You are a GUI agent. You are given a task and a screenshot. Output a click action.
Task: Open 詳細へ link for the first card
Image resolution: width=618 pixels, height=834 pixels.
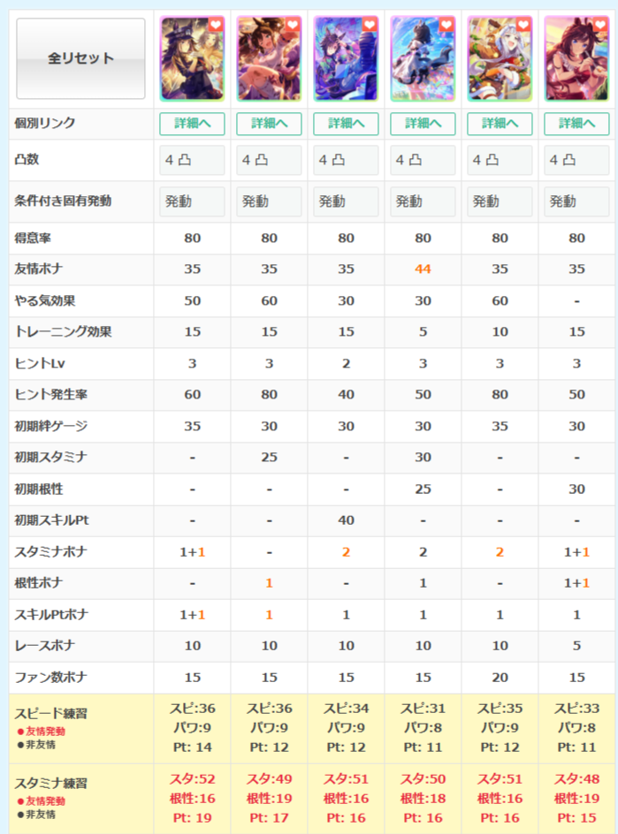(x=192, y=124)
